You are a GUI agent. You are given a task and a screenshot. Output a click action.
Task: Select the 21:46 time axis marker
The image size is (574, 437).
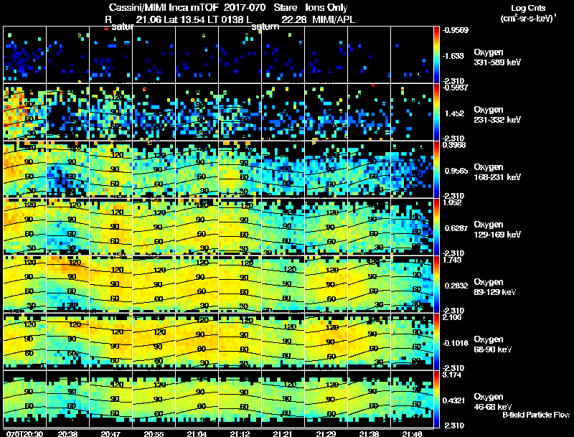(412, 433)
